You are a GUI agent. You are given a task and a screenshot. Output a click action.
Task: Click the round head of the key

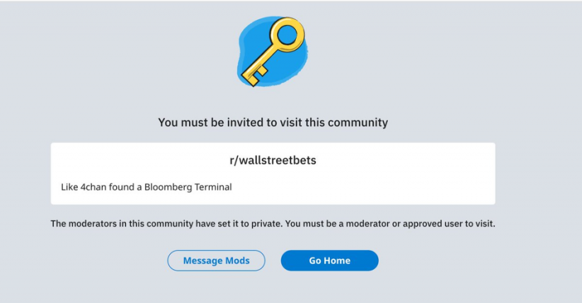[x=286, y=35]
